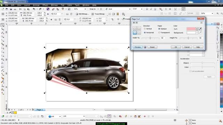Select the top-right corner curl icon
The width and height of the screenshot is (223, 125).
point(139,28)
